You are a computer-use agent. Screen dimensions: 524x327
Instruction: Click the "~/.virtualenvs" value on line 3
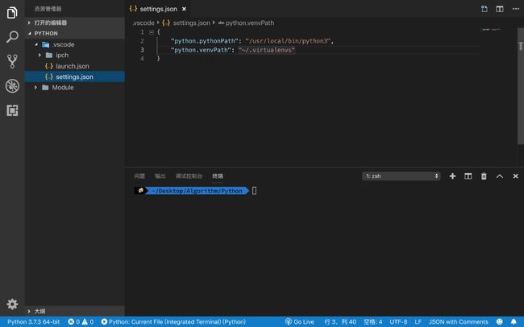(x=267, y=50)
